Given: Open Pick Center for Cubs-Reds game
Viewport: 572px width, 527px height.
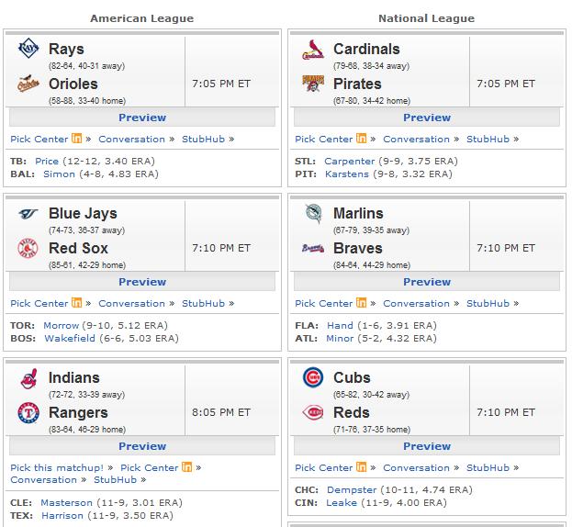Looking at the screenshot, I should [323, 468].
